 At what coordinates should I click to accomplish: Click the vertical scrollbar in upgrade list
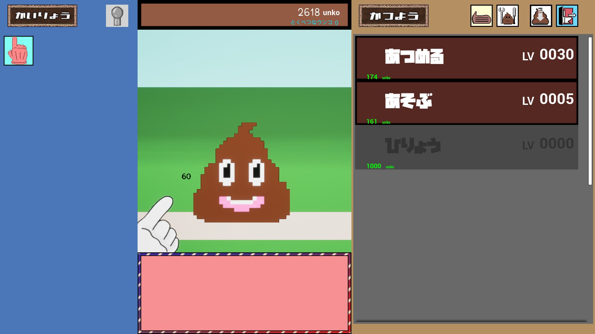click(590, 111)
